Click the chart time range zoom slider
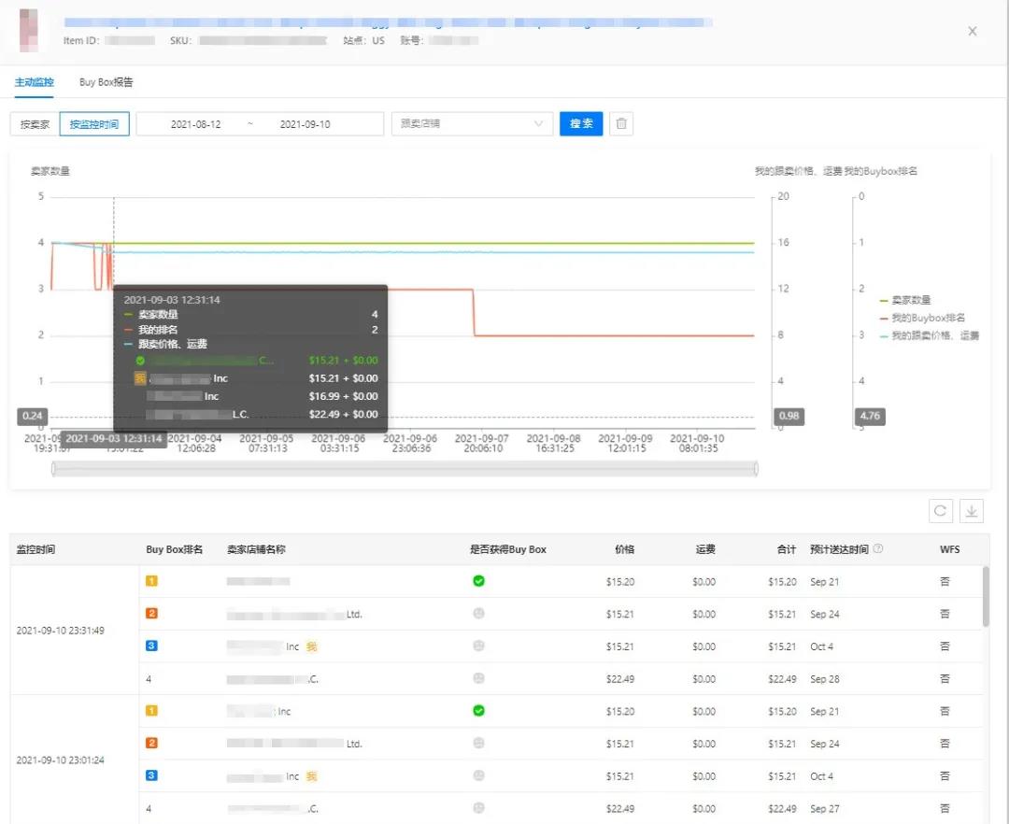The height and width of the screenshot is (824, 1009). pos(405,468)
